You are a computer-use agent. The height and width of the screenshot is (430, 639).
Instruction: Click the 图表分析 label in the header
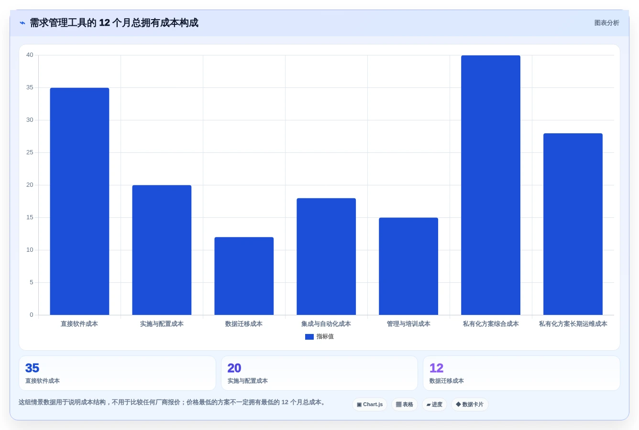tap(606, 23)
